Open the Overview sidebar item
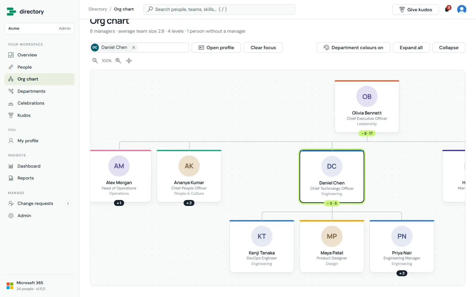 tap(39, 55)
